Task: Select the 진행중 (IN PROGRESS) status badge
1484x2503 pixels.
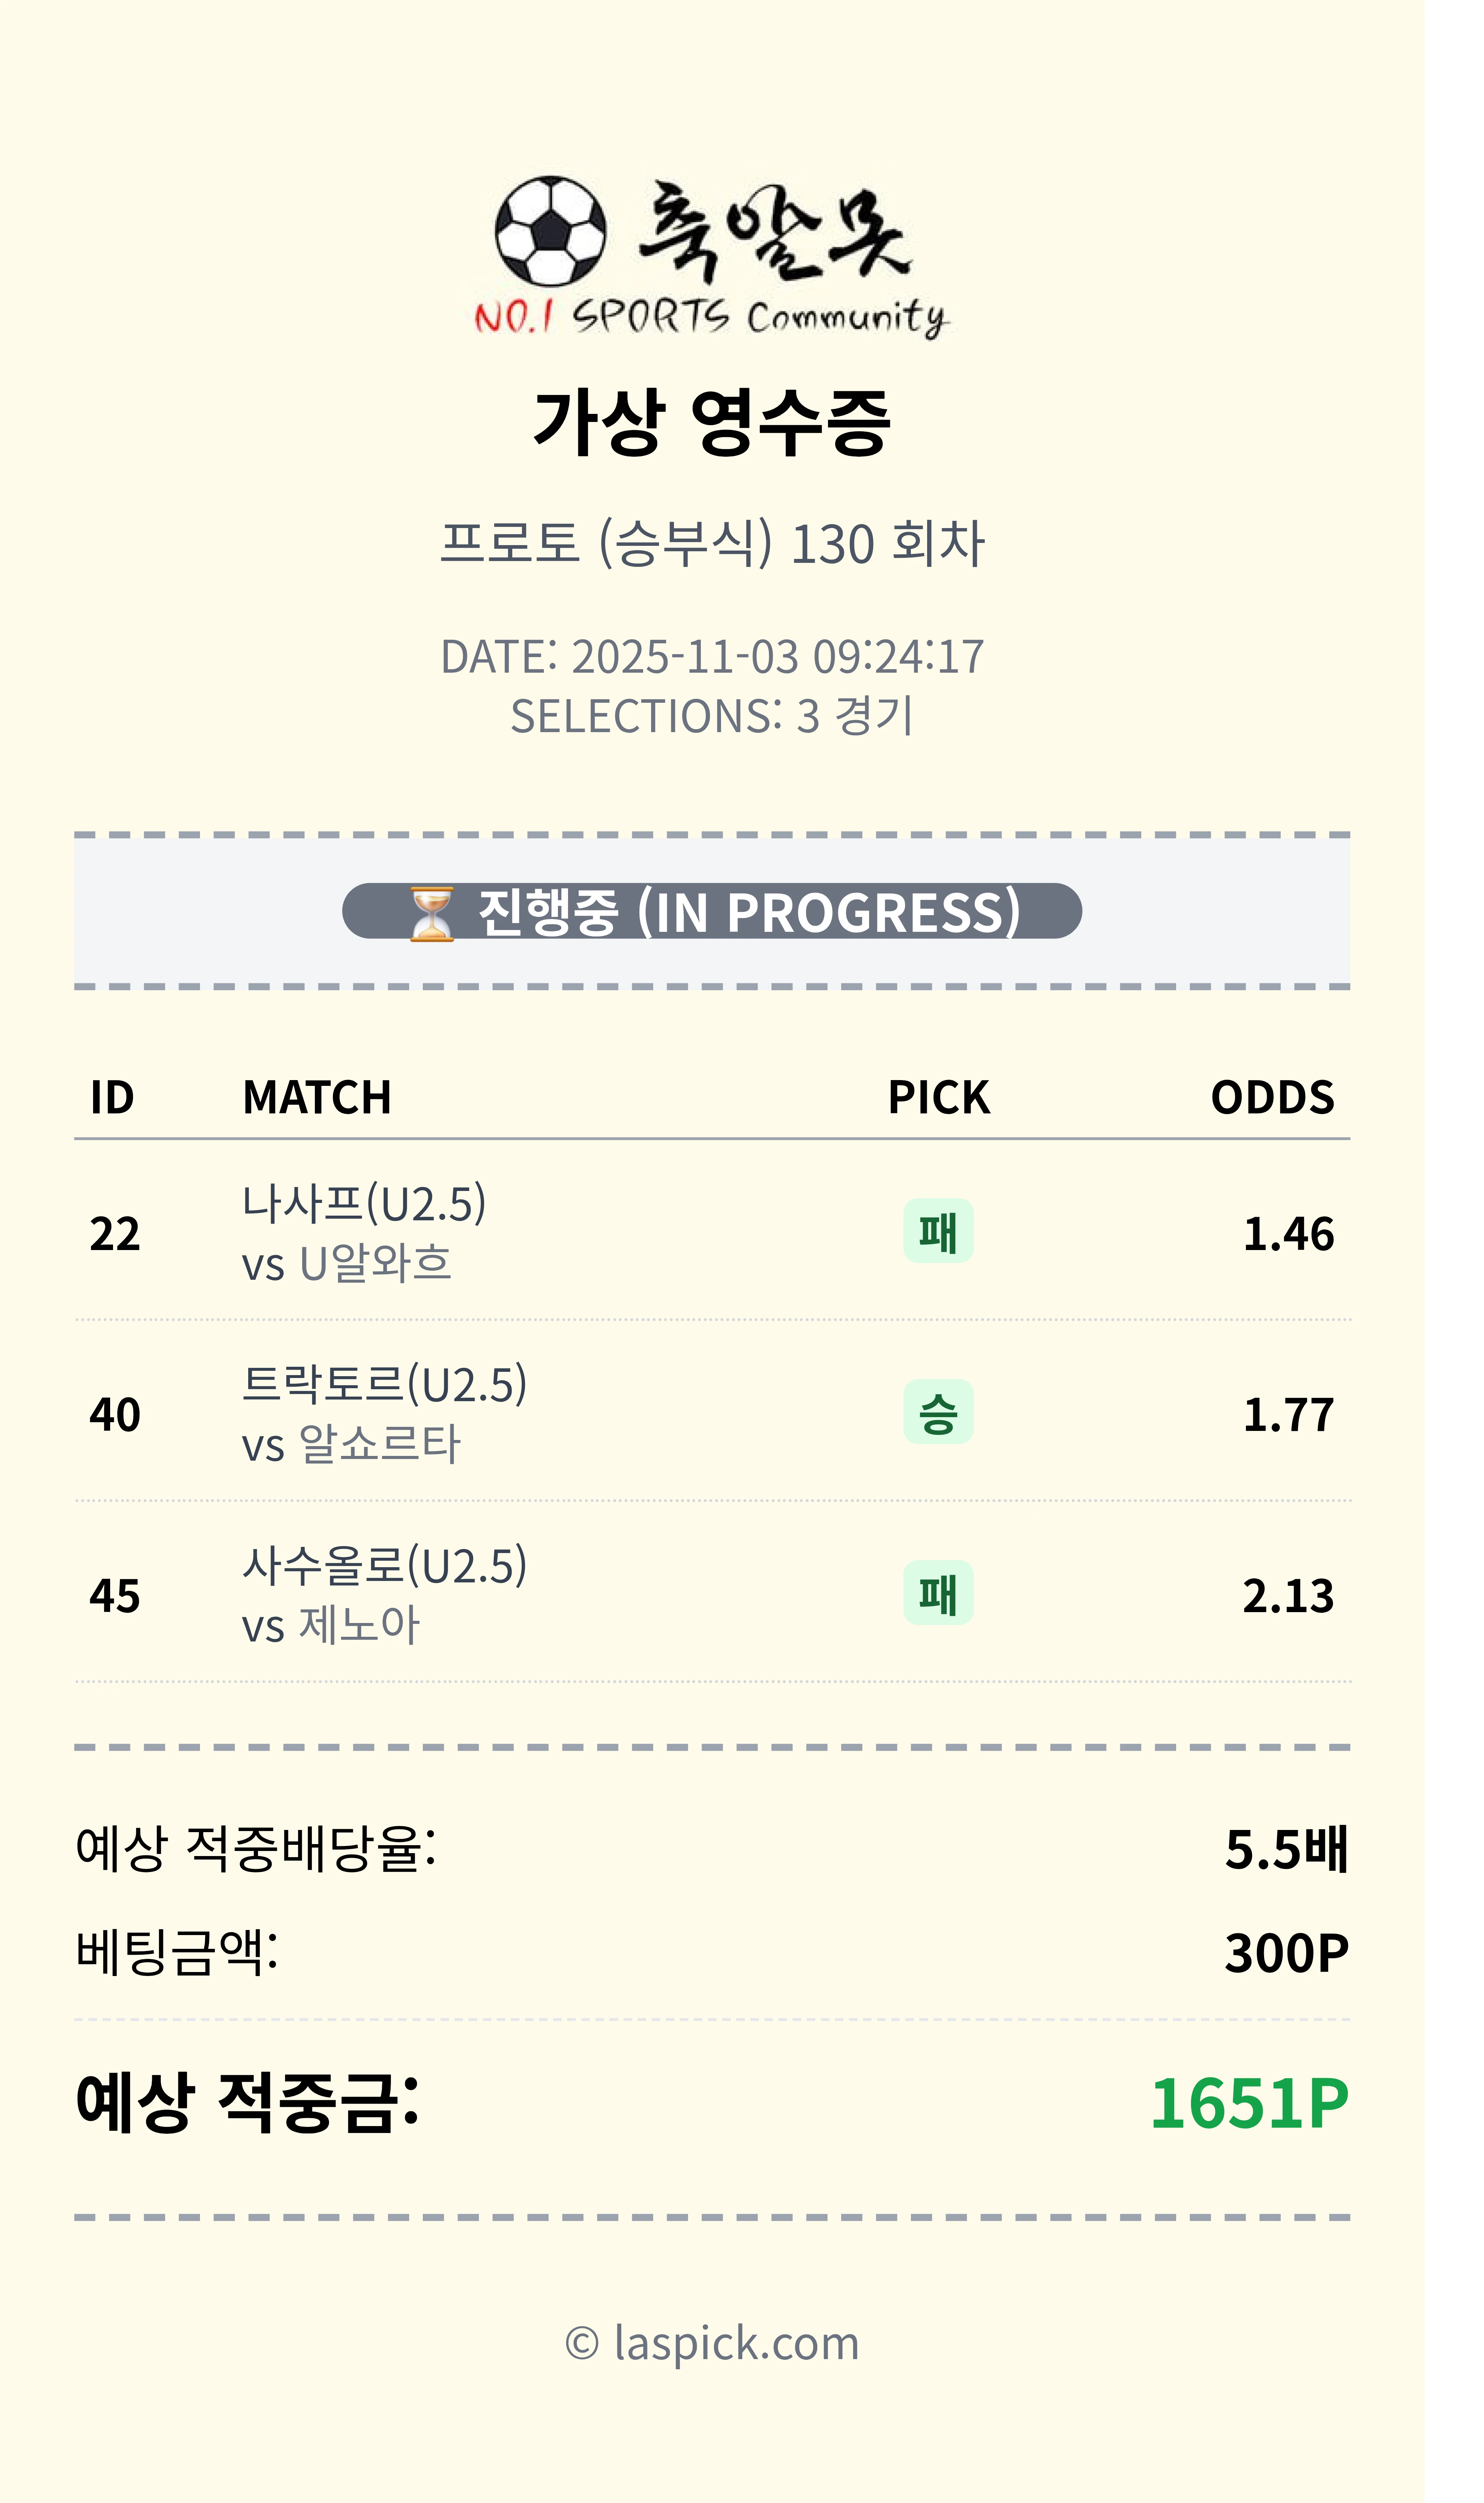Action: pos(712,912)
